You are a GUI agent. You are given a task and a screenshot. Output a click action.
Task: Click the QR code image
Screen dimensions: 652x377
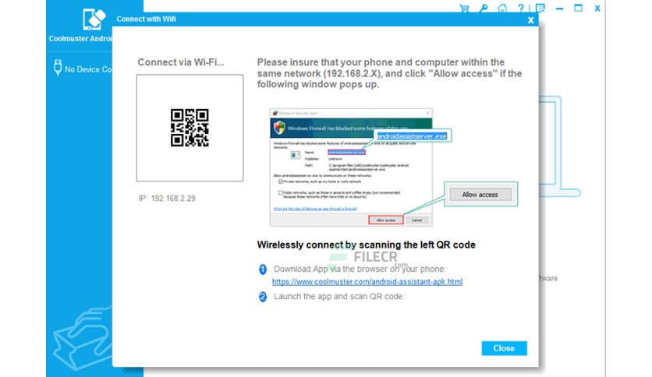190,128
